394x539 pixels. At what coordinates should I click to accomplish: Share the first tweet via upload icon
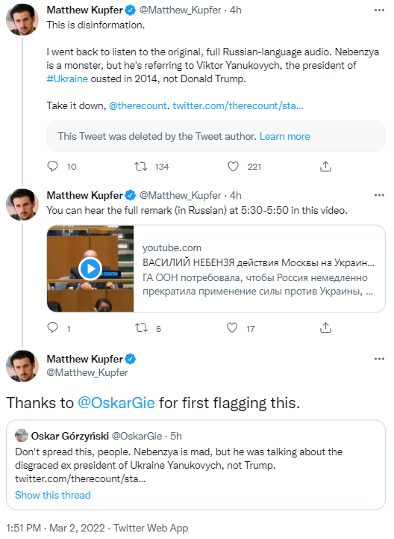click(x=325, y=167)
